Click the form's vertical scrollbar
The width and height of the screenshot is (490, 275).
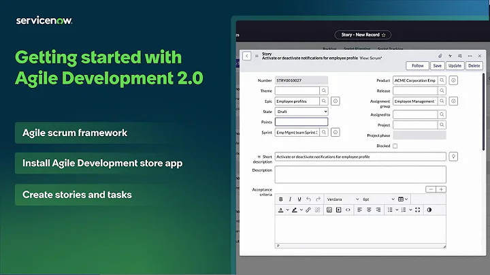coord(483,112)
